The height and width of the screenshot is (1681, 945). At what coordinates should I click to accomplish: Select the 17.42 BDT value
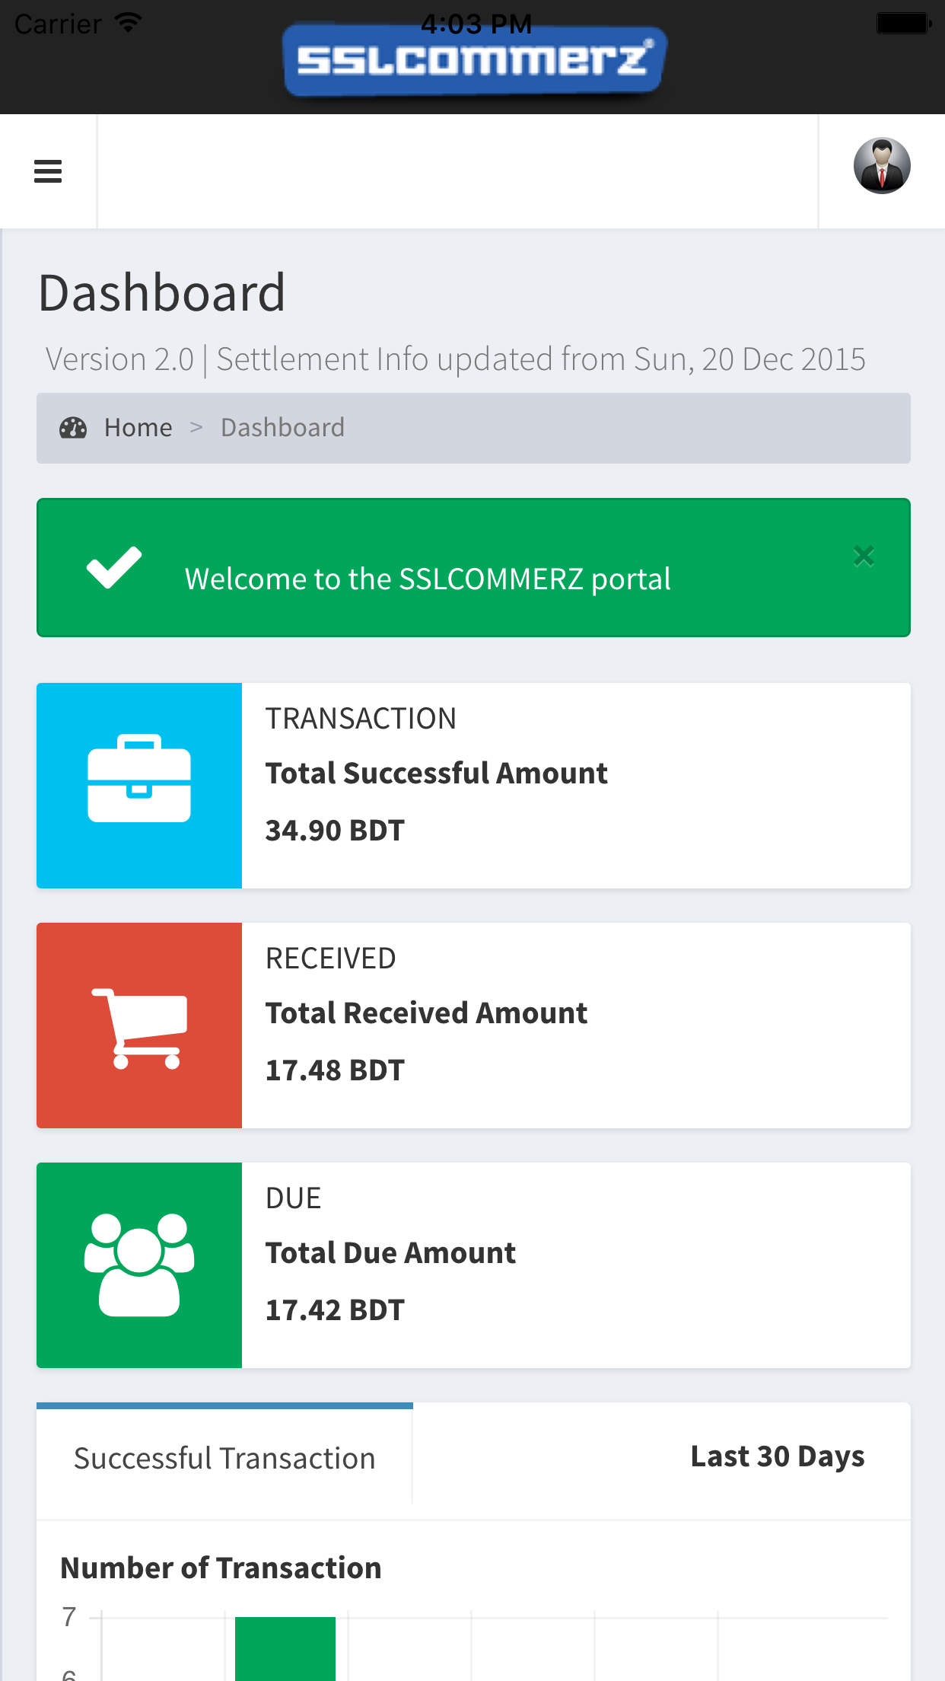click(335, 1310)
